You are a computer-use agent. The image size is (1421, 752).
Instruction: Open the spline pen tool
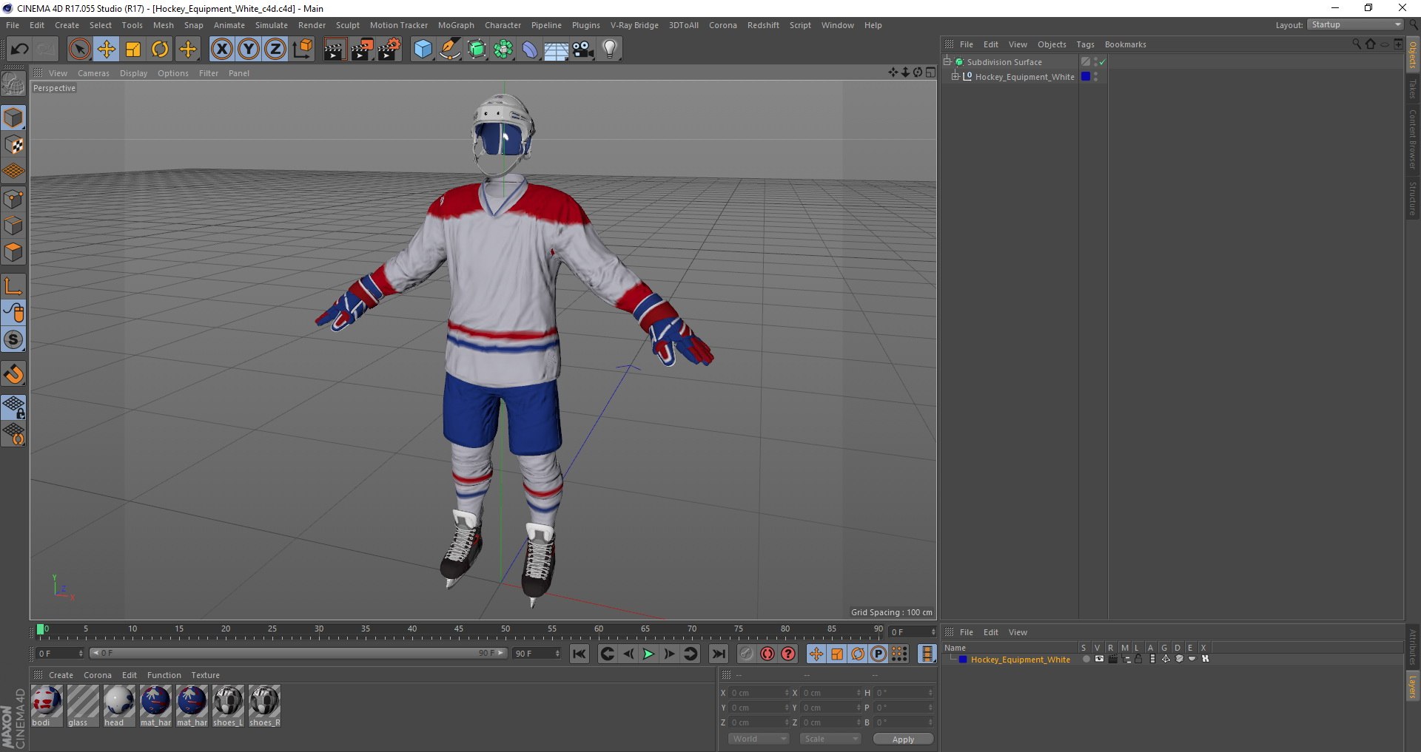(450, 50)
